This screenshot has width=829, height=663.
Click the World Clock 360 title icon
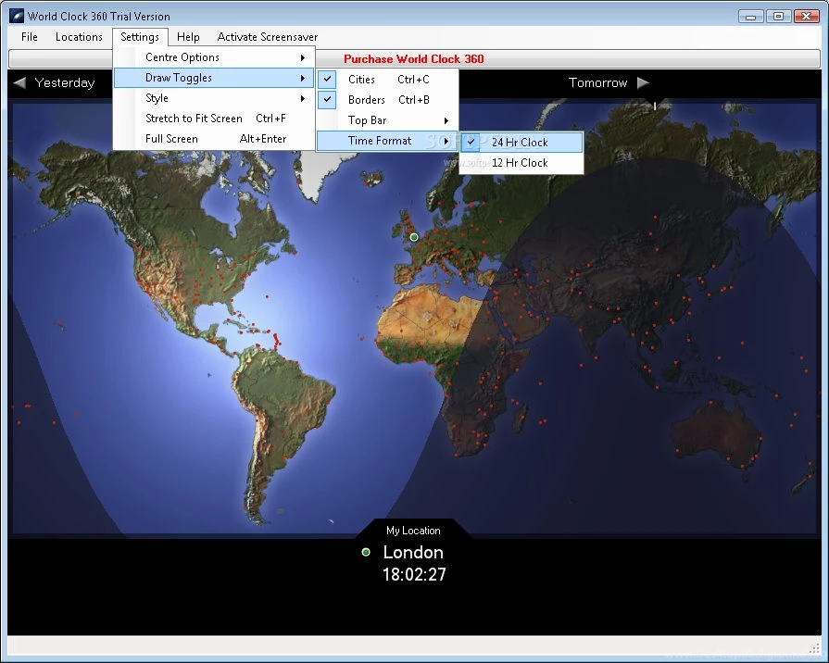tap(17, 16)
